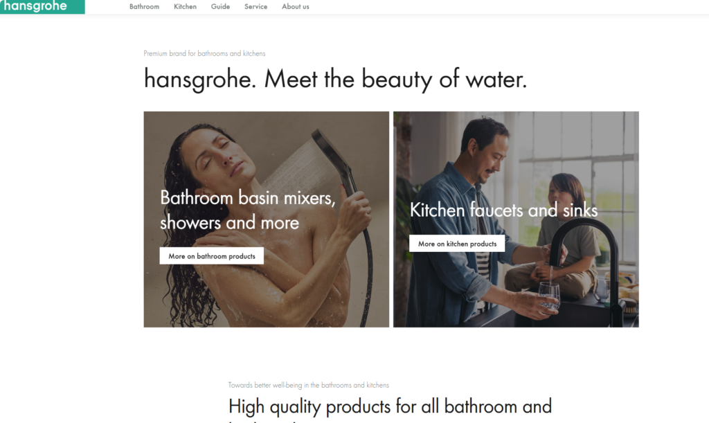
Task: Open the Service menu
Action: [256, 7]
